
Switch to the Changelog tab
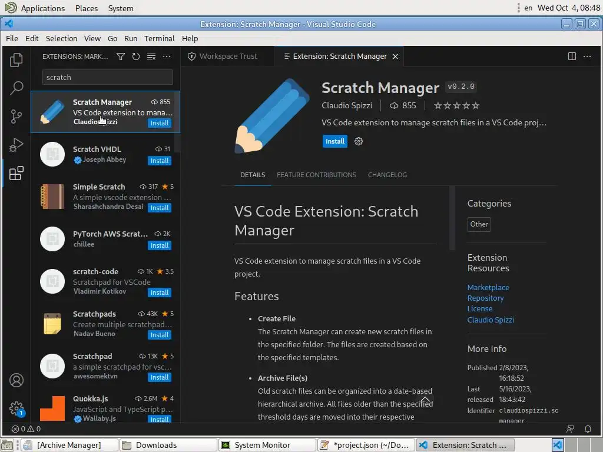coord(387,175)
